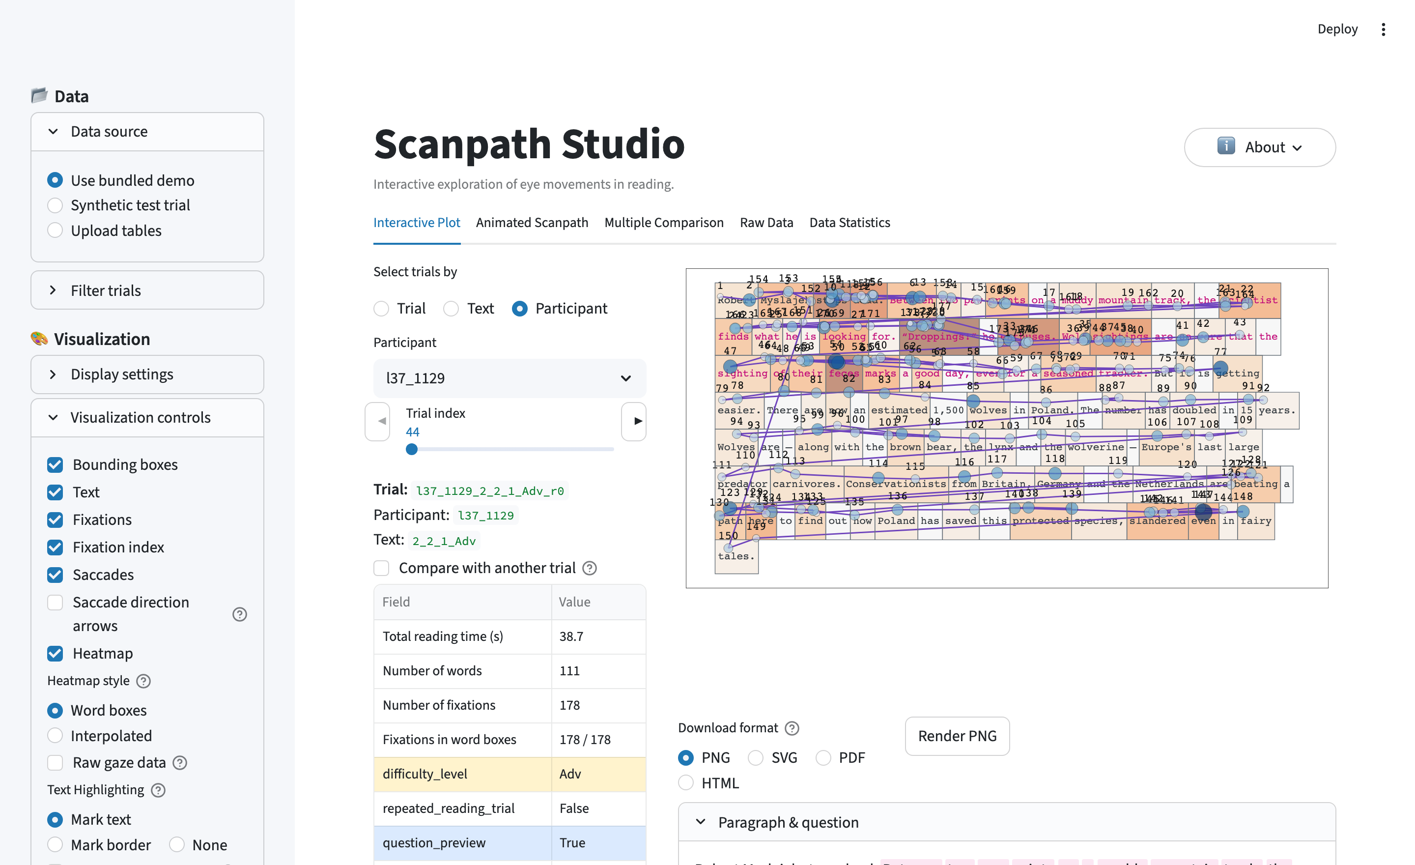Click the Field column header
The width and height of the screenshot is (1415, 865).
tap(462, 602)
